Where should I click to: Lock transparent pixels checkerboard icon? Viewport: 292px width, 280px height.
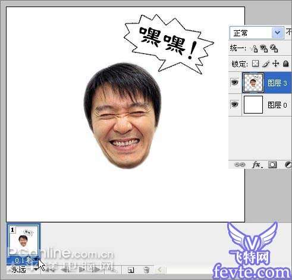(x=255, y=64)
